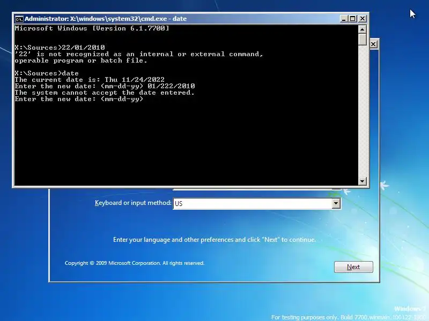Click the cmd scrollbar up arrow
The image size is (429, 321).
(363, 29)
